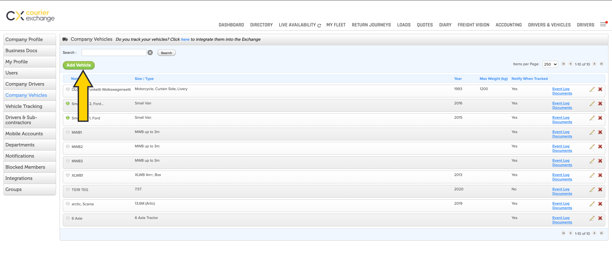This screenshot has width=612, height=254.
Task: Delete the MWB3 vehicle
Action: (x=600, y=161)
